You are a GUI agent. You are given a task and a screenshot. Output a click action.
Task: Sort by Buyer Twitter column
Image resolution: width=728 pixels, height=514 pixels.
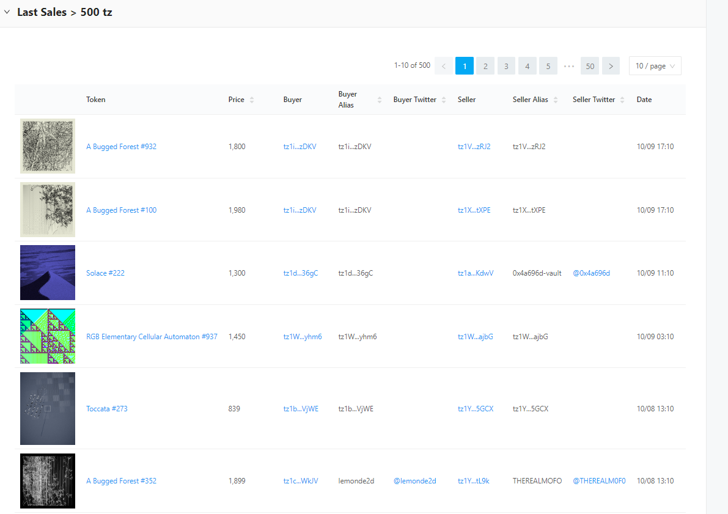point(443,100)
